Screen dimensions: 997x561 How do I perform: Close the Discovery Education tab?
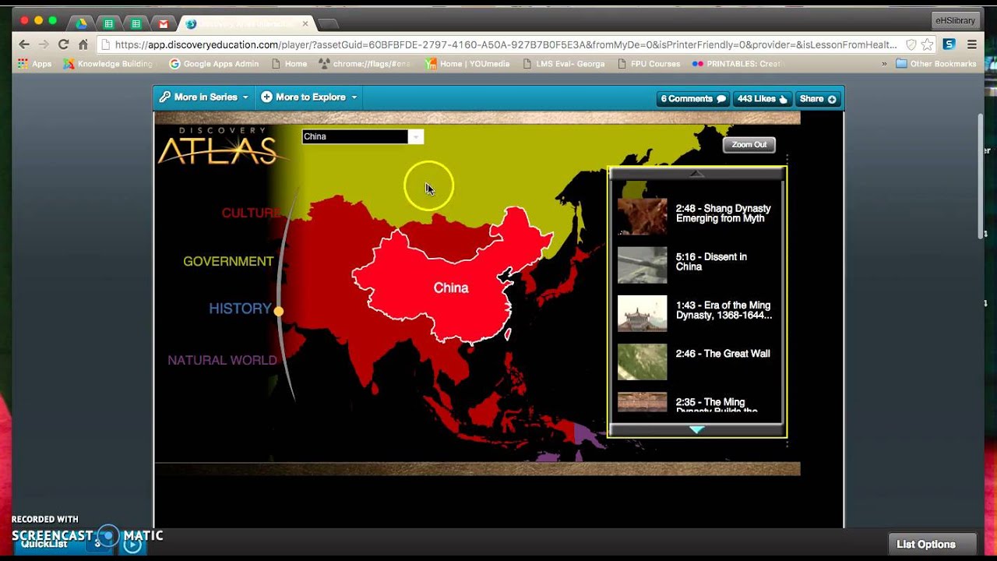tap(305, 23)
